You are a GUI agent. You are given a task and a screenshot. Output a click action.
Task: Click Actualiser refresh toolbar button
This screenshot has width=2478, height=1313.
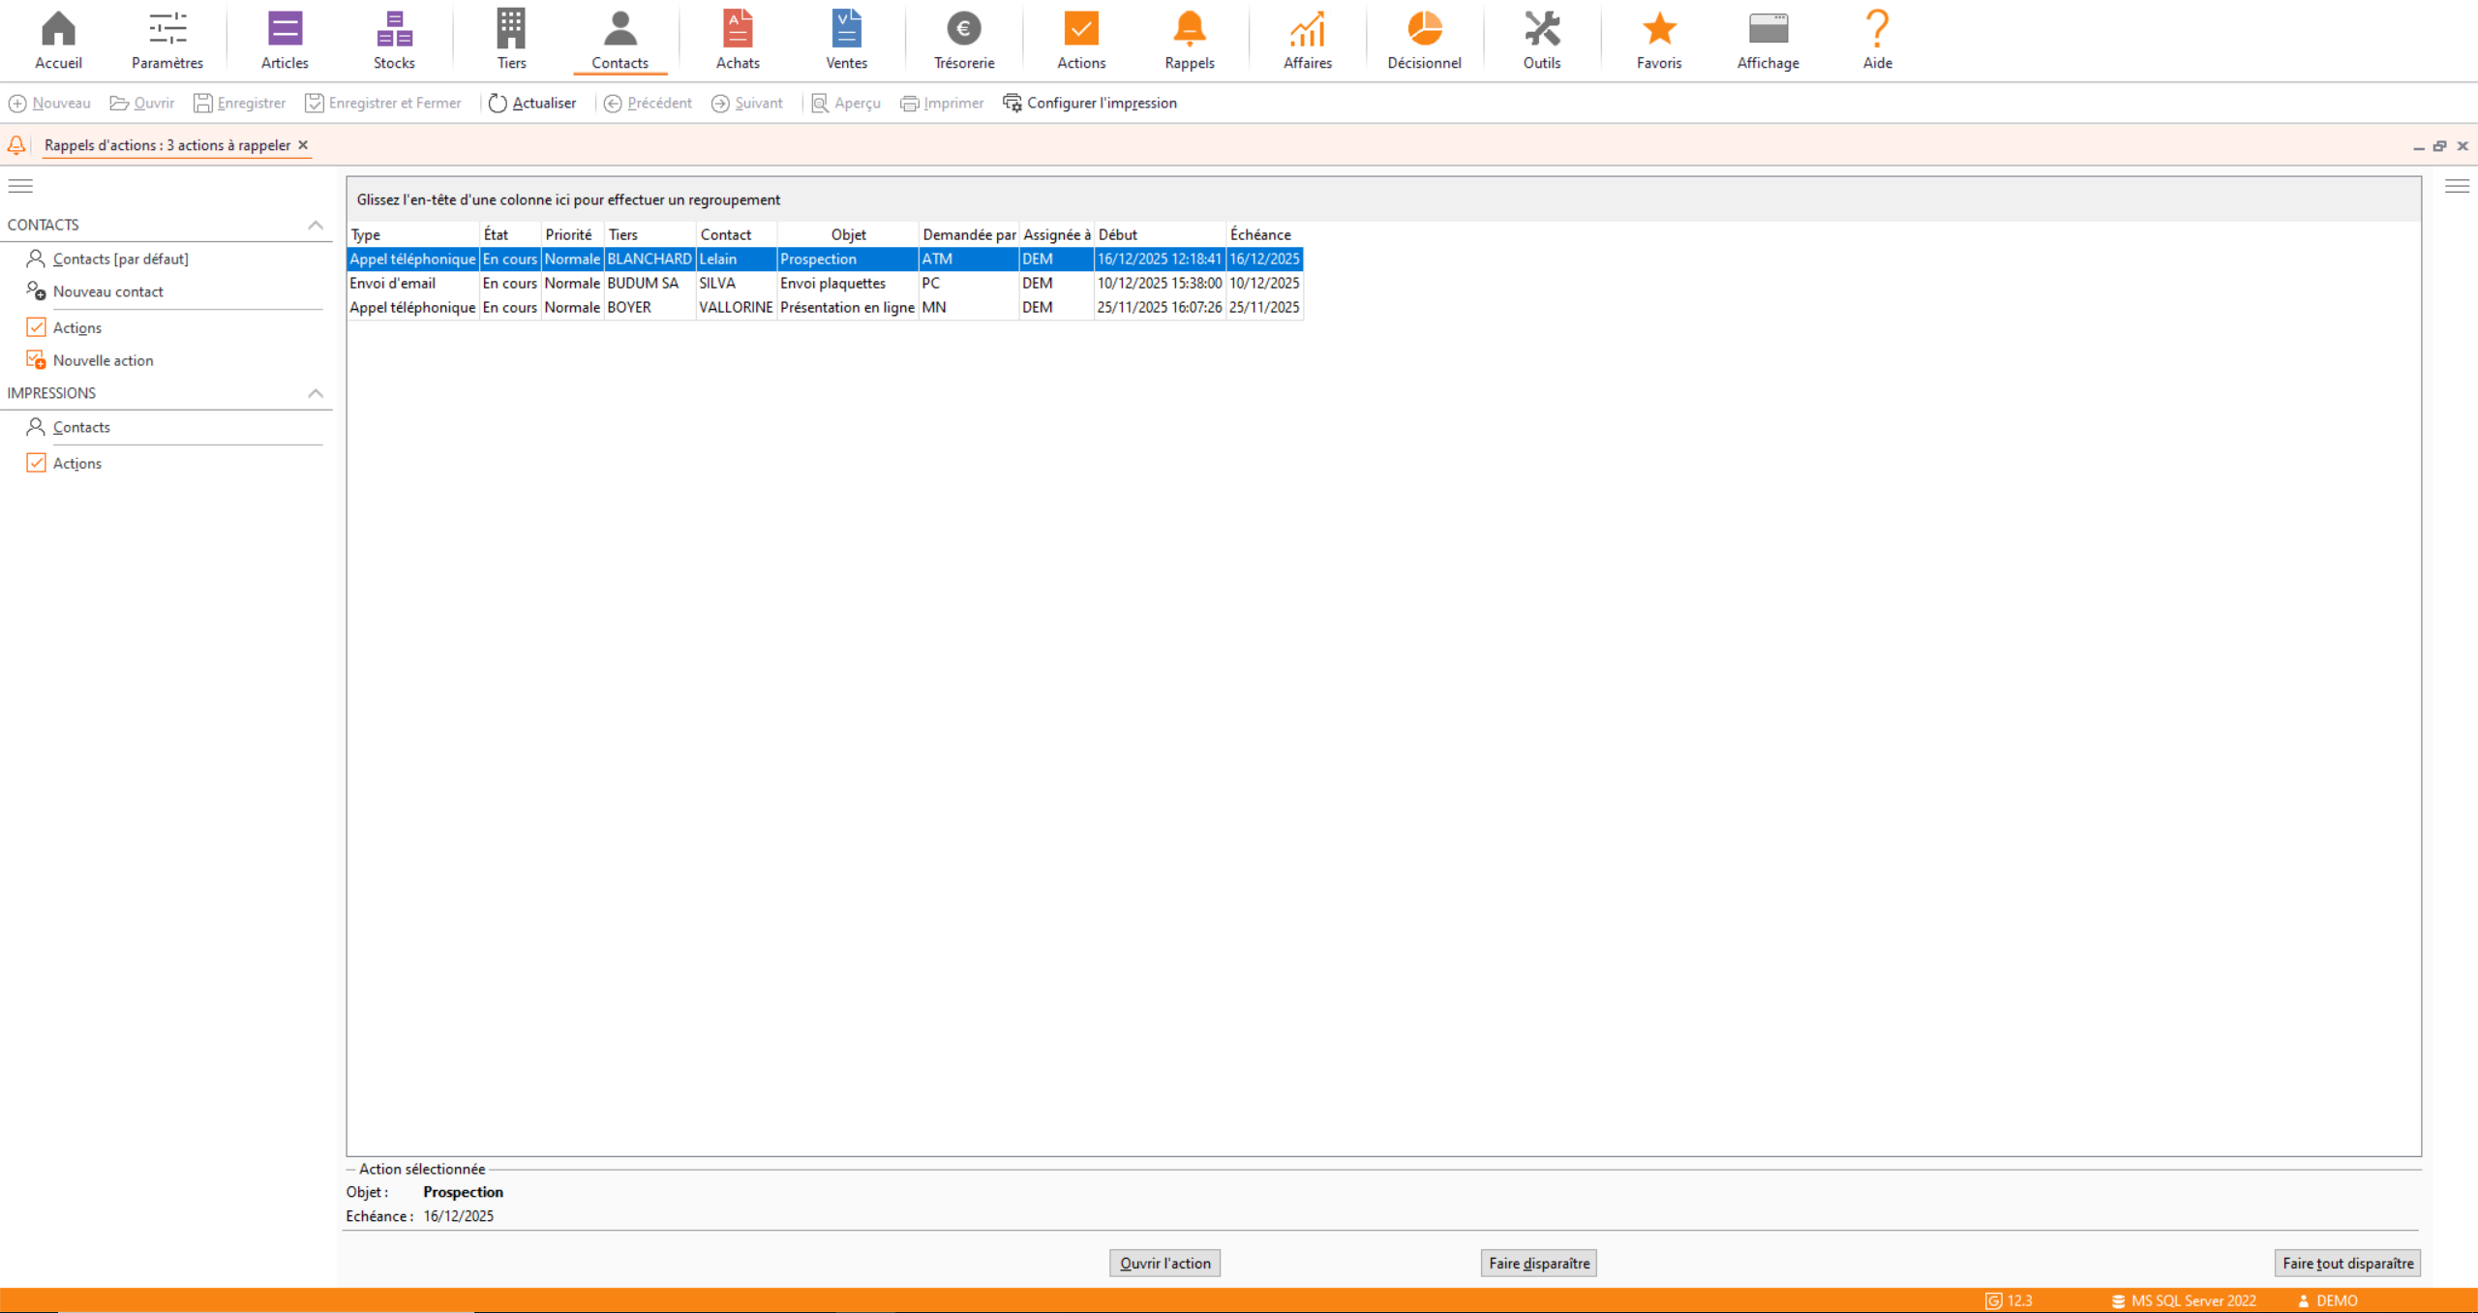click(532, 103)
